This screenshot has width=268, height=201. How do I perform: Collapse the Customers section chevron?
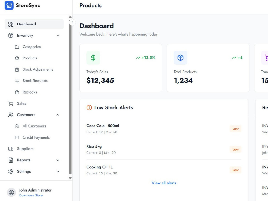pyautogui.click(x=58, y=115)
